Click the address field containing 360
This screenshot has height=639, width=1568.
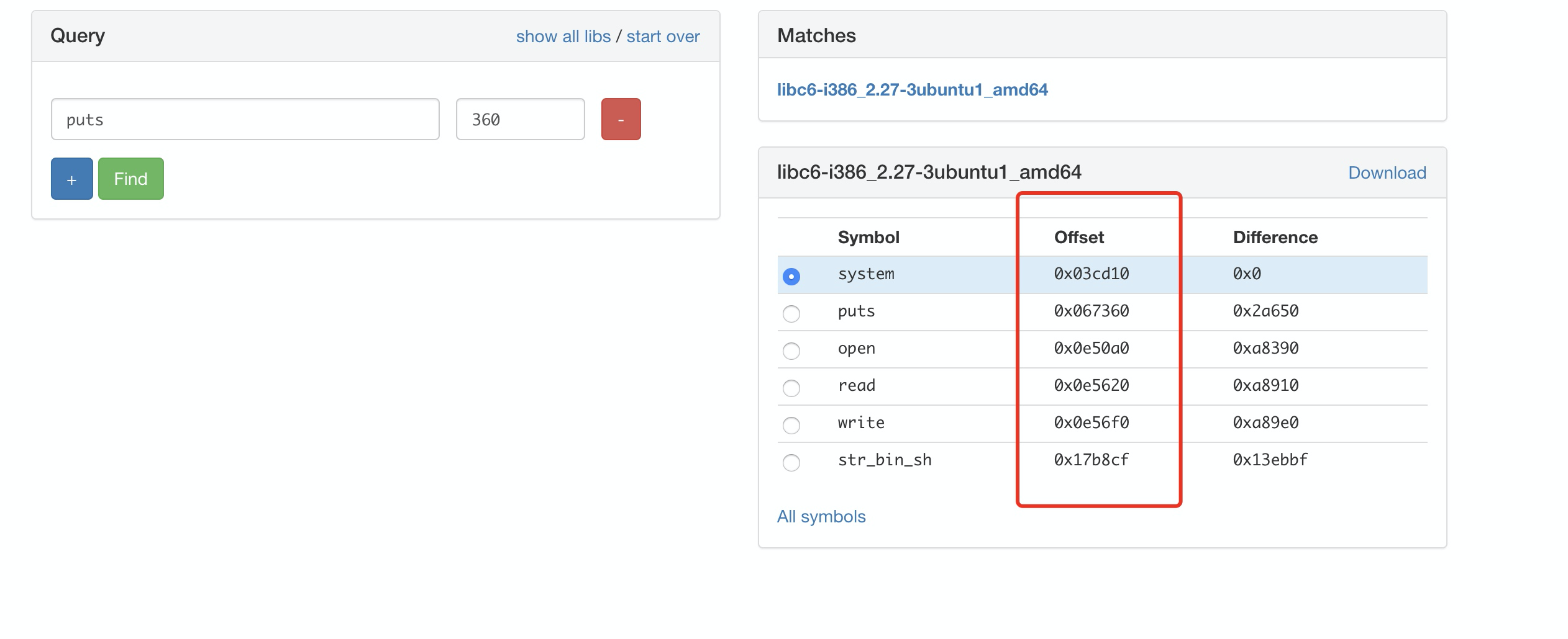[521, 119]
